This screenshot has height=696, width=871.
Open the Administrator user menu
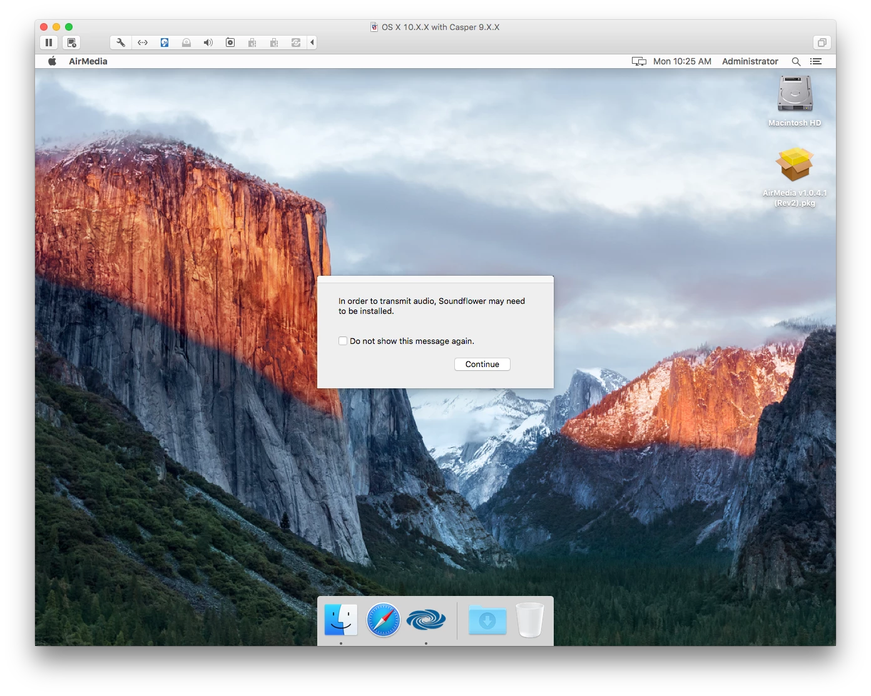point(750,61)
